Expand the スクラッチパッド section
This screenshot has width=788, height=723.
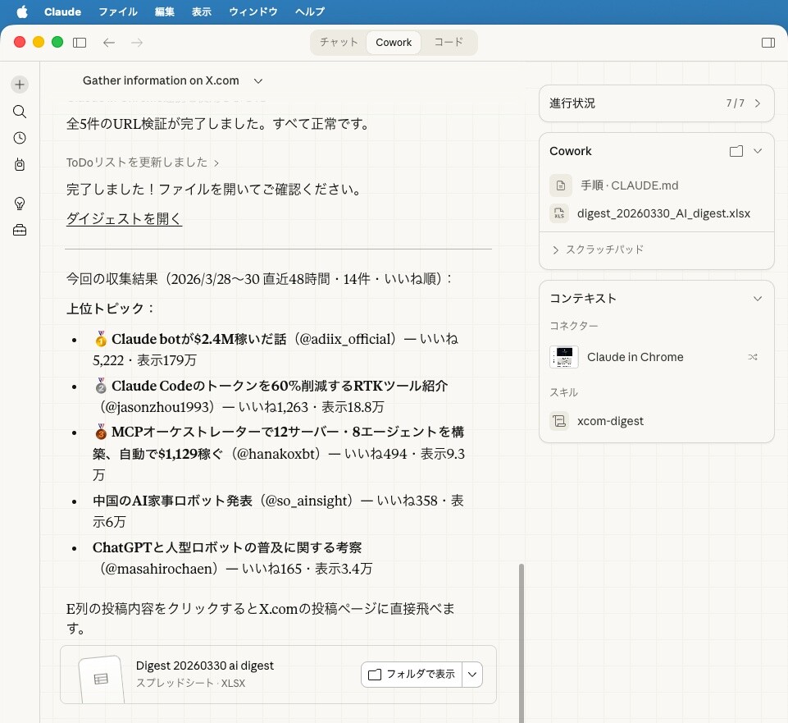(x=598, y=249)
